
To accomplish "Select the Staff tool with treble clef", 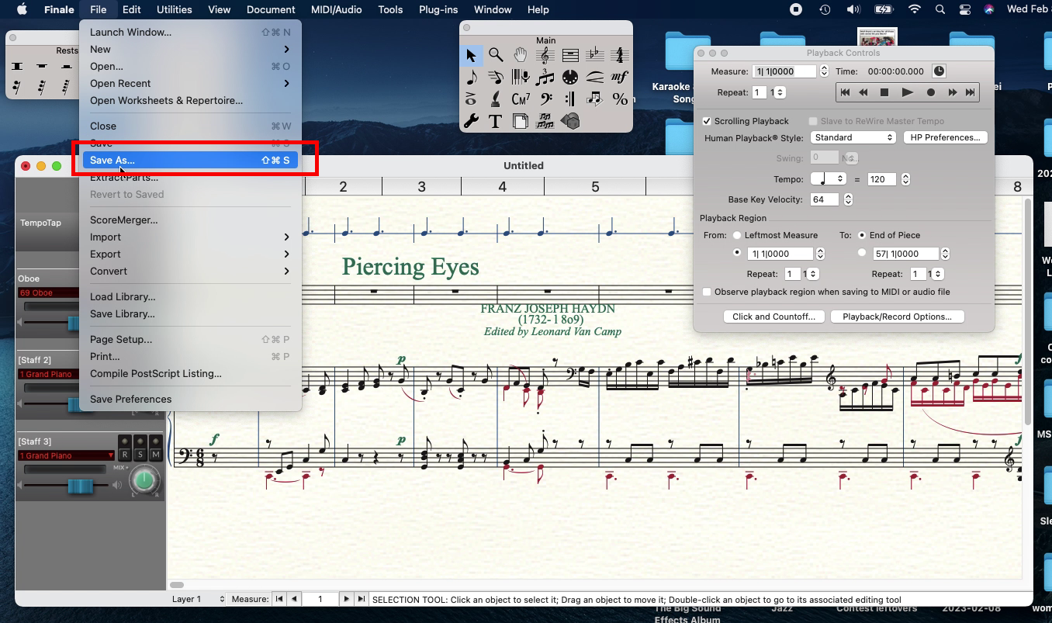I will pyautogui.click(x=545, y=55).
